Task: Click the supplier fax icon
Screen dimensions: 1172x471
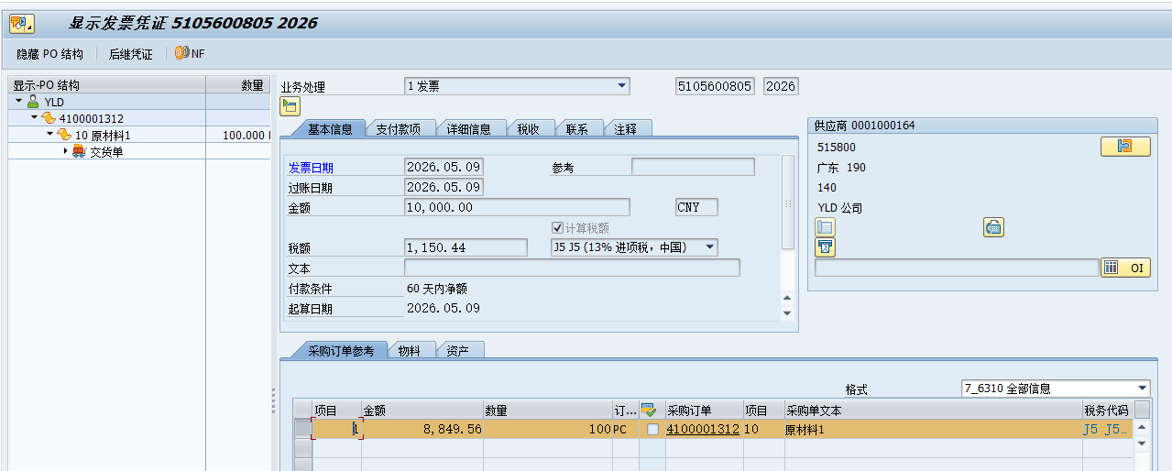Action: click(x=993, y=227)
